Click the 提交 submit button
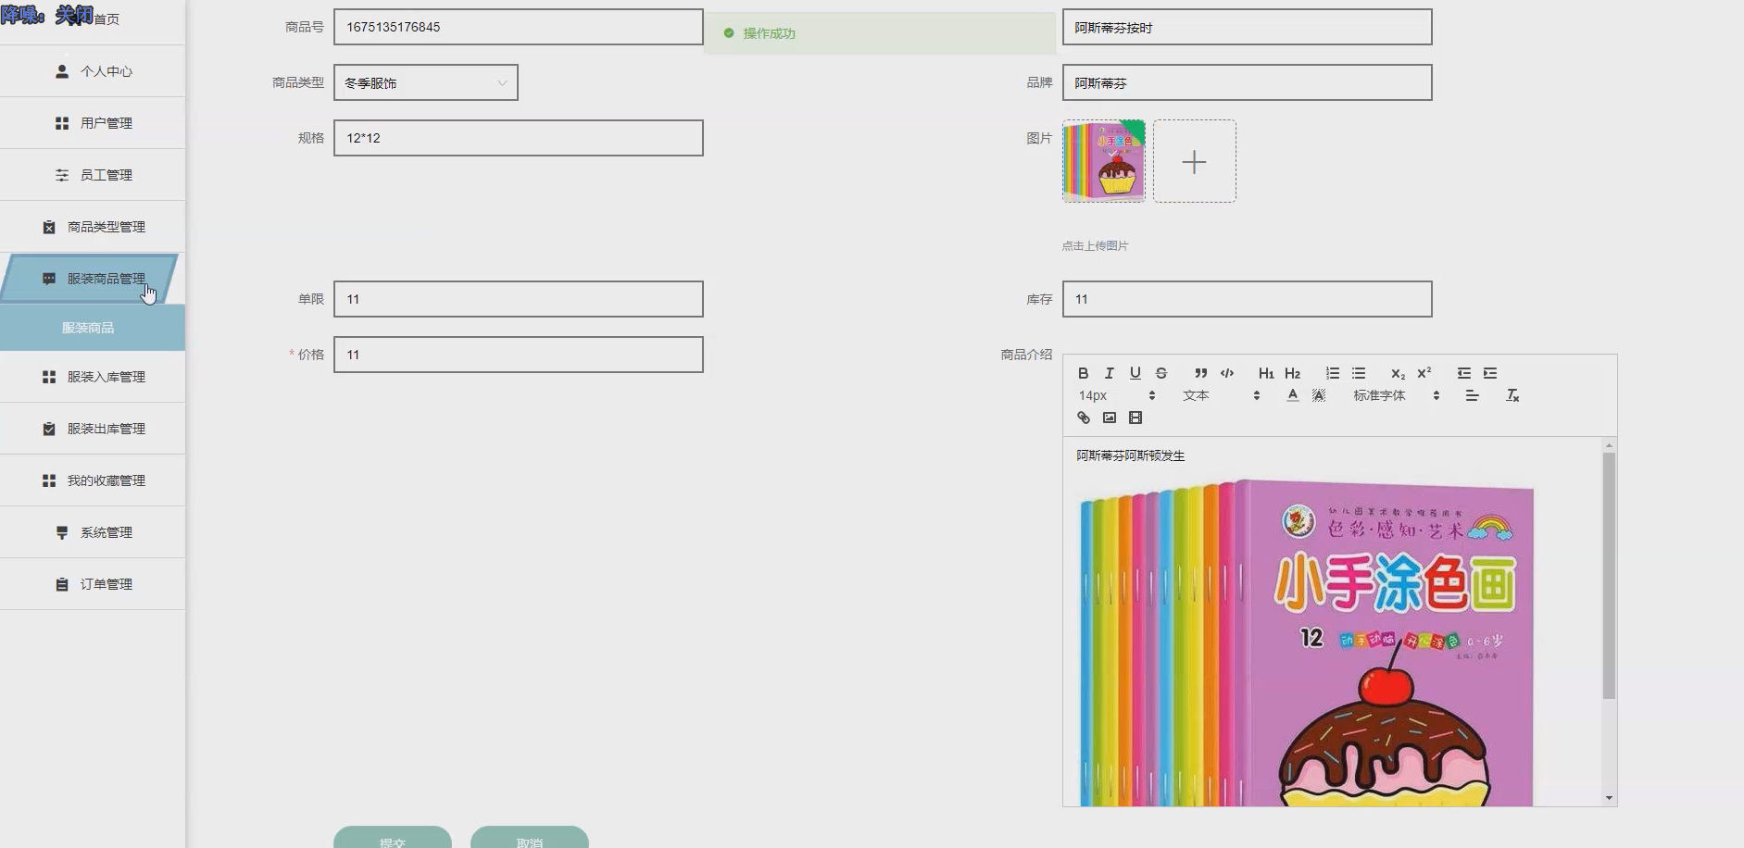The height and width of the screenshot is (848, 1744). pos(393,838)
